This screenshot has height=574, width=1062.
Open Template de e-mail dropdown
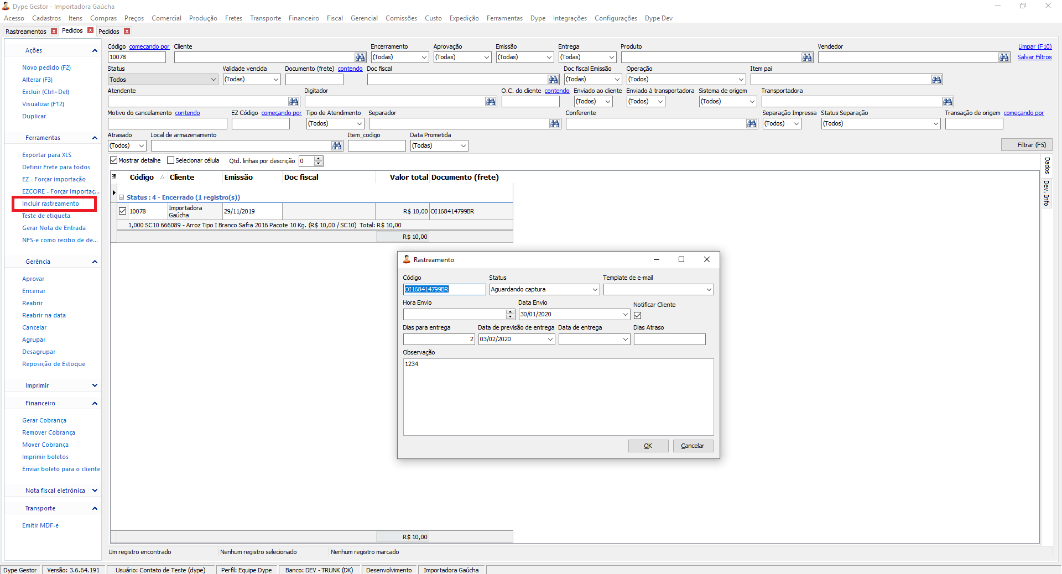pyautogui.click(x=709, y=290)
